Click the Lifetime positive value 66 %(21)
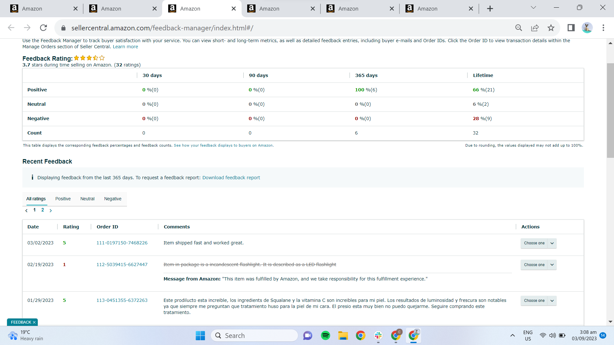614x345 pixels. pyautogui.click(x=484, y=90)
